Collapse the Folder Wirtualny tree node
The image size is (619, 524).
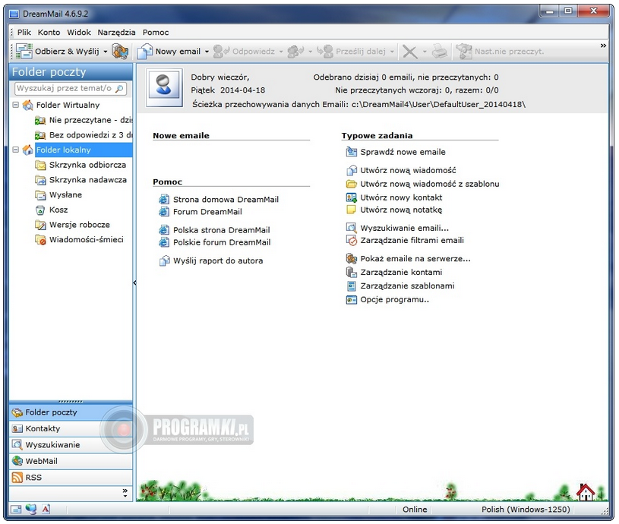[16, 105]
